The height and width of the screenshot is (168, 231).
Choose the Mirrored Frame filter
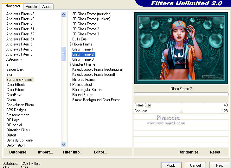tap(83, 80)
